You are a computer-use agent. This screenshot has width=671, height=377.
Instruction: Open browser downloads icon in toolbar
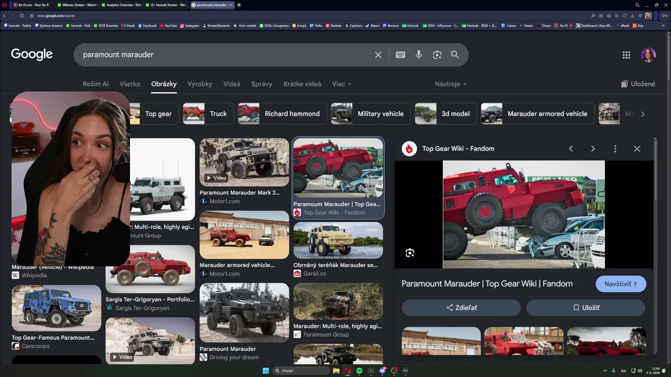tap(633, 16)
